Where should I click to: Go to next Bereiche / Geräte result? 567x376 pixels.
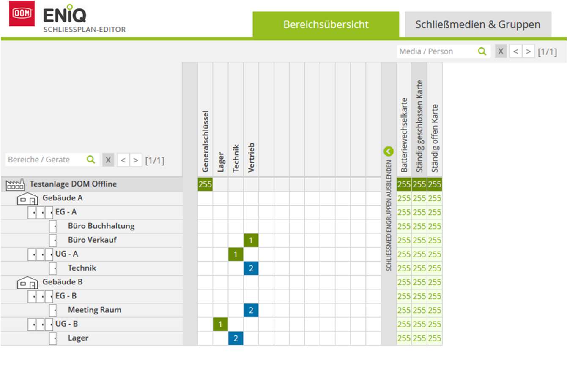tap(136, 160)
